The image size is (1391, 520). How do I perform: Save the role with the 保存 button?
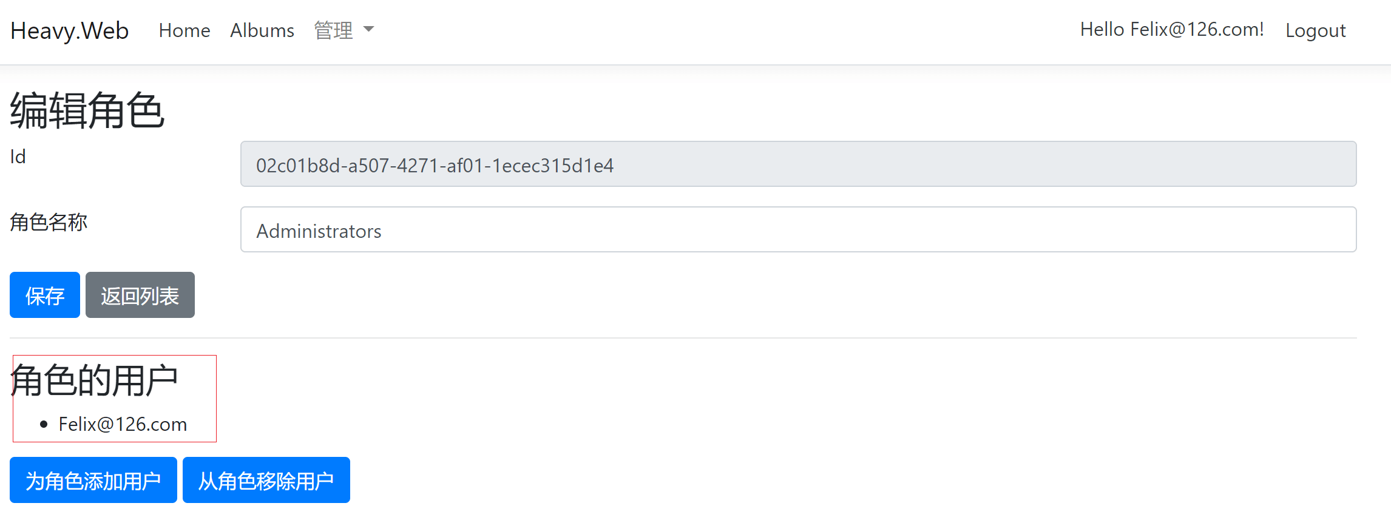[45, 295]
